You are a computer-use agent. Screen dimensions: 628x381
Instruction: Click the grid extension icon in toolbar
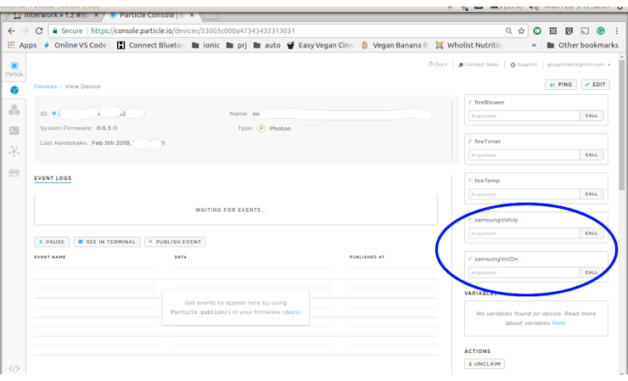click(x=553, y=31)
